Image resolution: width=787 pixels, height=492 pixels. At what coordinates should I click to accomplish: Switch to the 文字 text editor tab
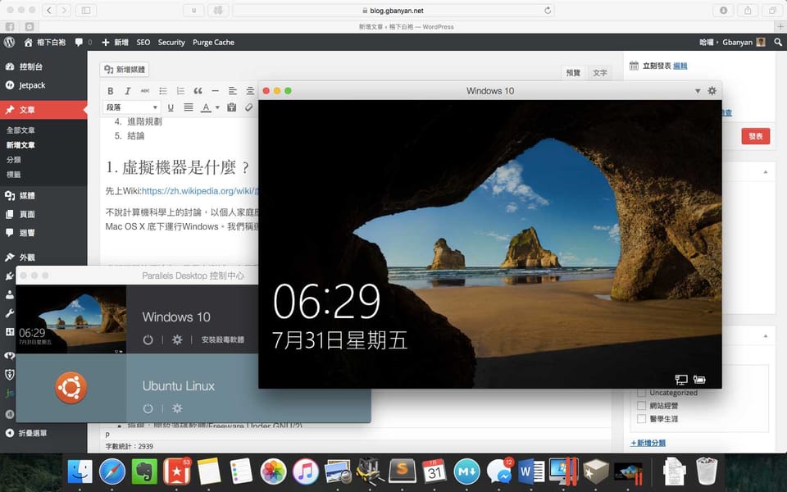(600, 73)
